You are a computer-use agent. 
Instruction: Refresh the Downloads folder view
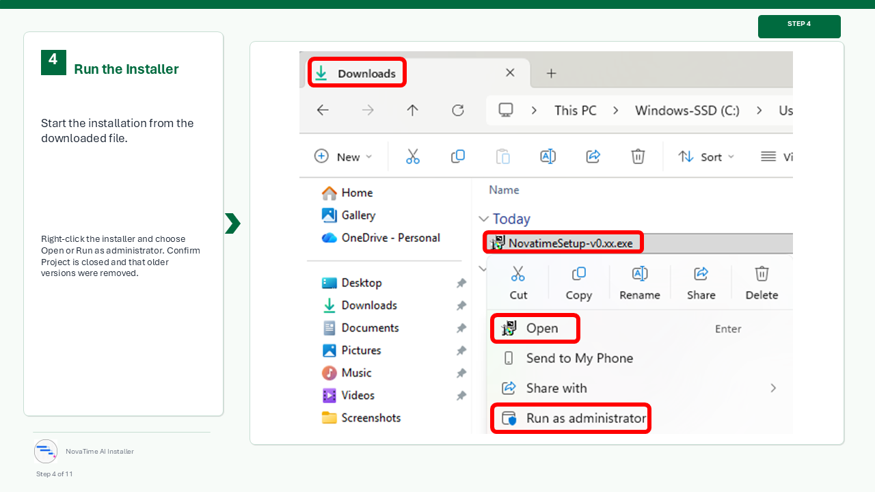point(458,110)
